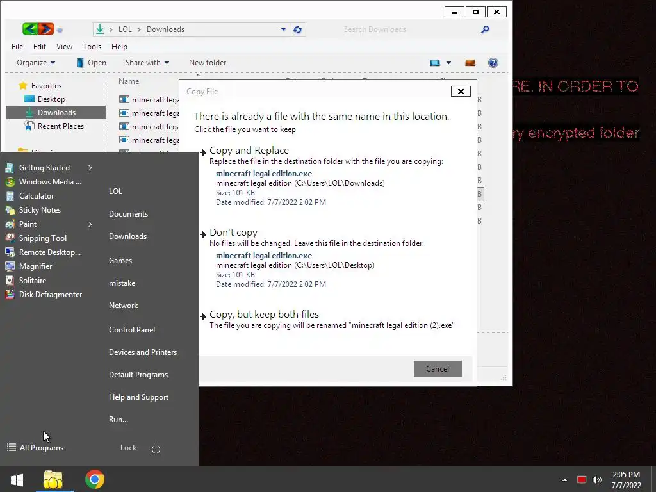This screenshot has width=656, height=492.
Task: Click the Open toolbar button
Action: click(91, 63)
